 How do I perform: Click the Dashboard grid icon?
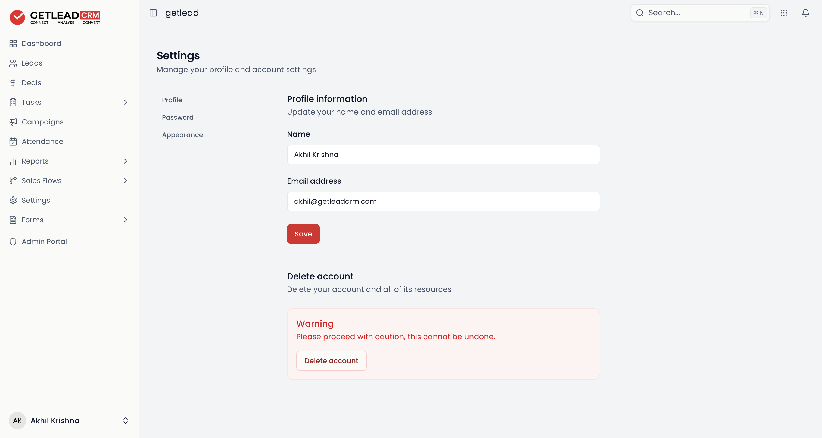pos(13,44)
